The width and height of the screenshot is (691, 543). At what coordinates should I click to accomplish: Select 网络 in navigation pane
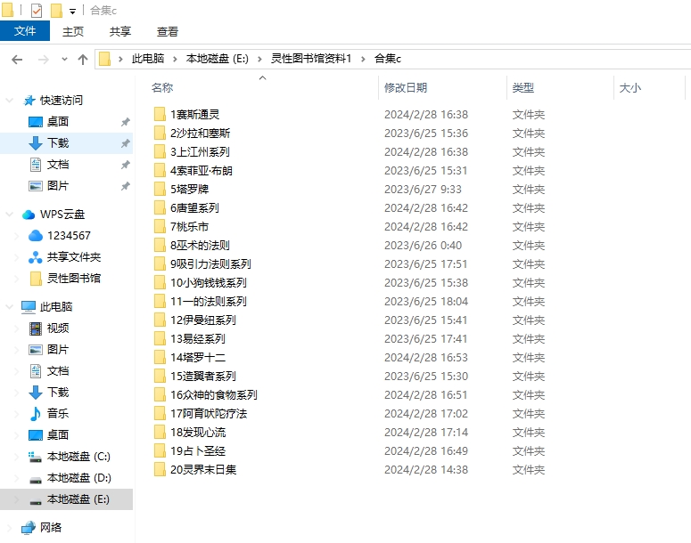tap(51, 527)
